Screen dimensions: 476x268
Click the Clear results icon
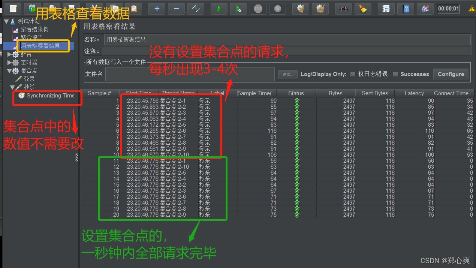301,8
